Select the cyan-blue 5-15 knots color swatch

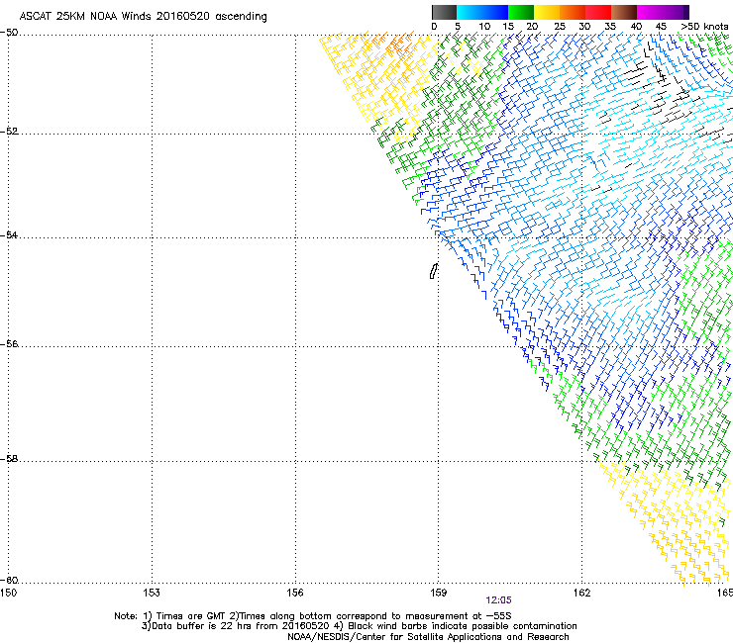[x=482, y=12]
